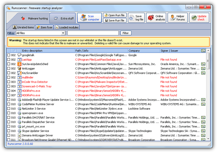The width and height of the screenshot is (217, 152).
Task: Check the KeyScrambler entry checkbox
Action: point(9,73)
